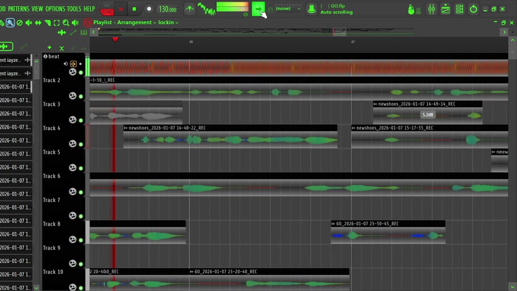The height and width of the screenshot is (291, 517).
Task: Select the Mute tool with speaker X icon
Action: tap(29, 23)
